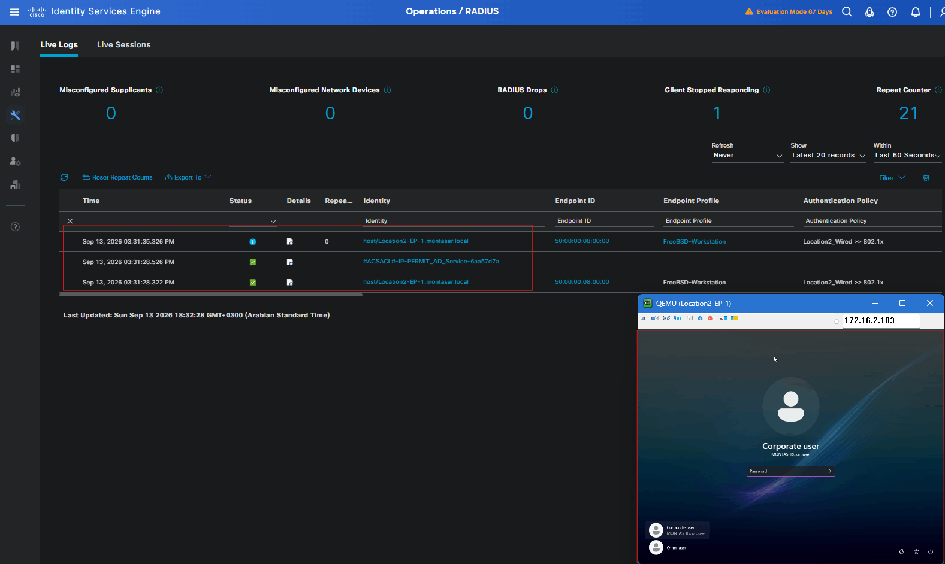945x564 pixels.
Task: Open details icon for 03:31:35.326 PM log
Action: (x=290, y=242)
